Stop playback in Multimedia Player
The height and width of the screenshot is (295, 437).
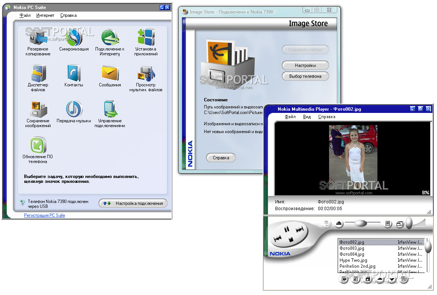291,239
